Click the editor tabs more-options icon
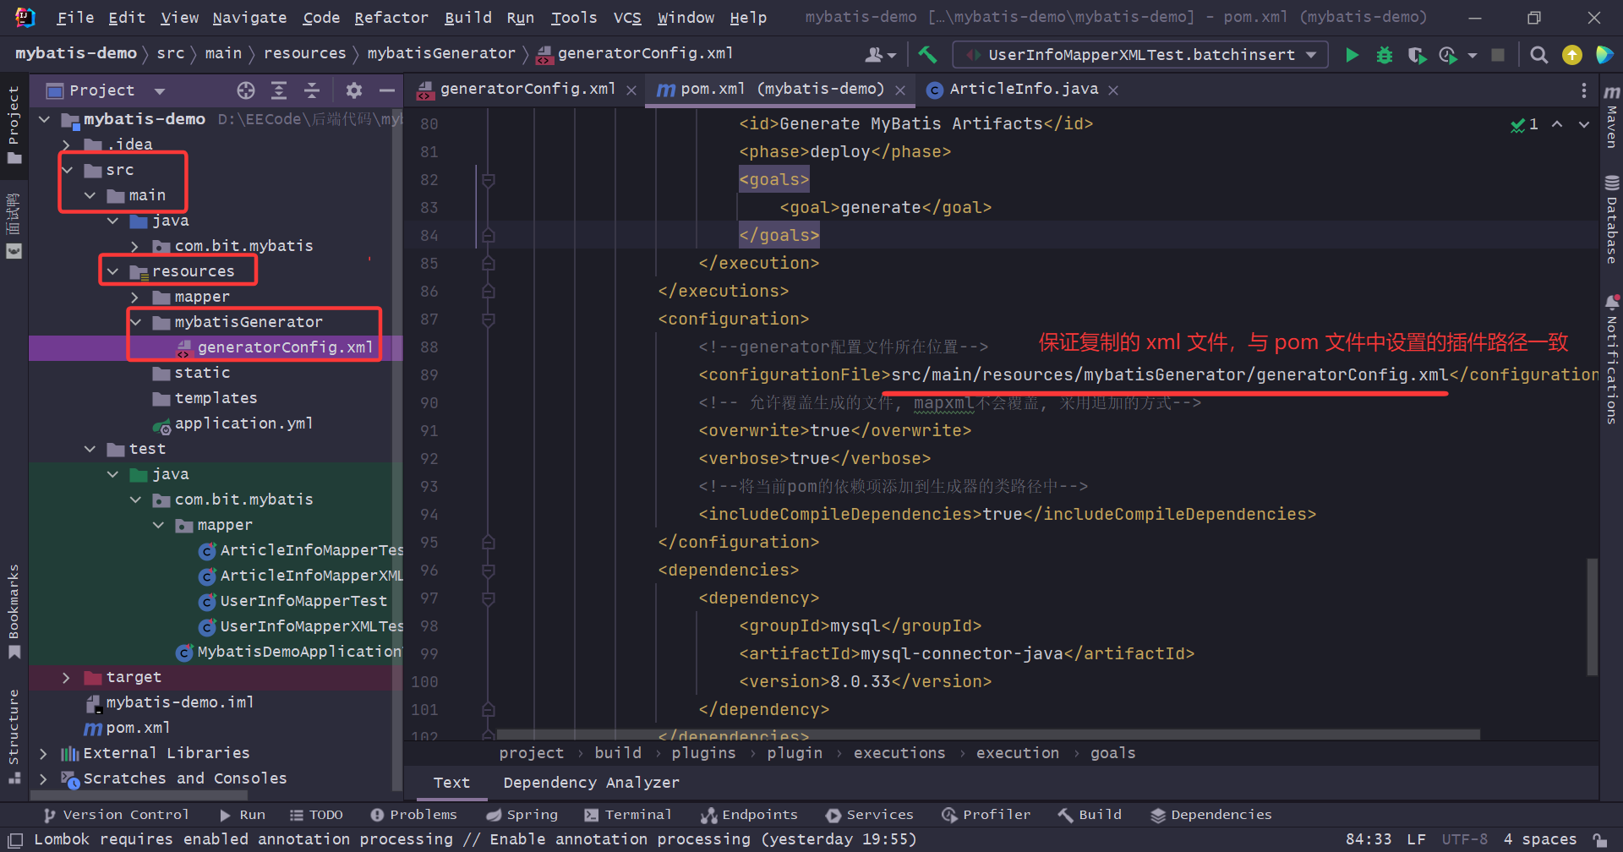The width and height of the screenshot is (1623, 852). (1583, 90)
